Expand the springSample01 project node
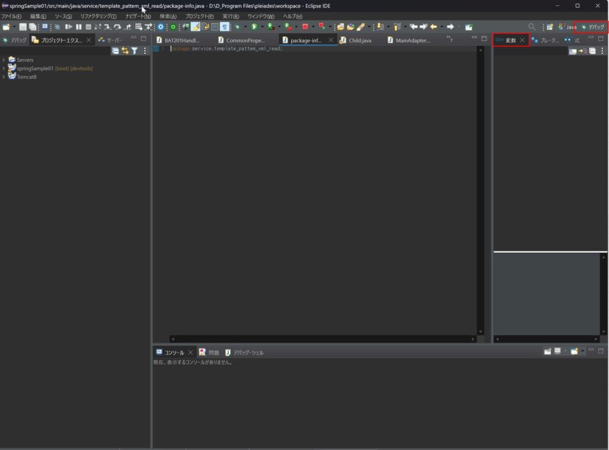609x450 pixels. [x=4, y=68]
